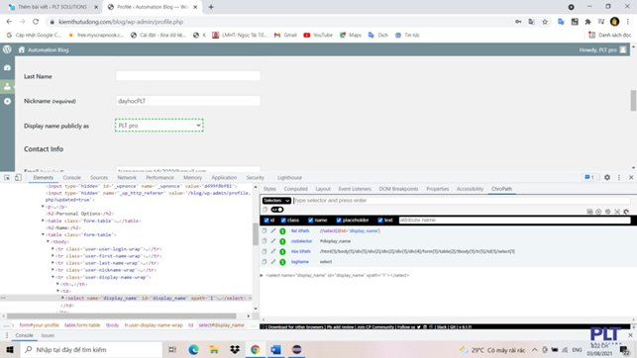Copy the Rel XPath value
This screenshot has width=637, height=358.
pos(265,230)
